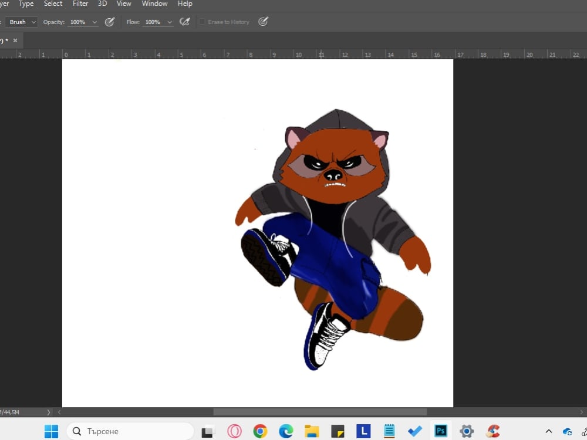Close the open document tab

15,40
